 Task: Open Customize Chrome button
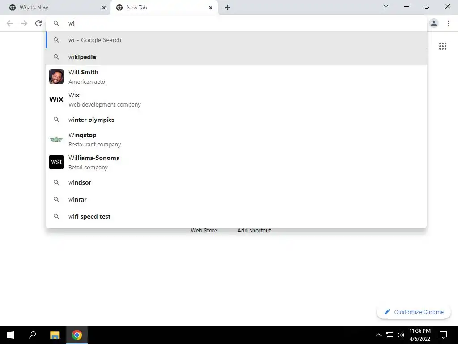[x=414, y=312]
